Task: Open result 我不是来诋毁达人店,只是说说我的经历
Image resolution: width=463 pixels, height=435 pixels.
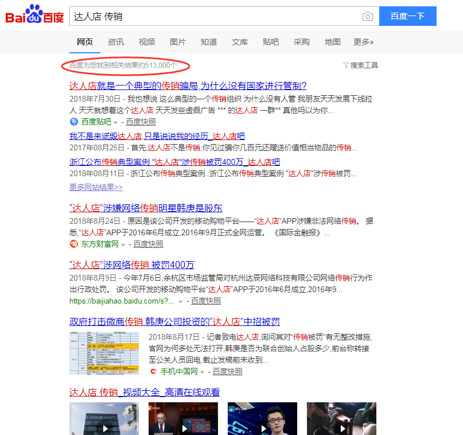Action: point(157,136)
